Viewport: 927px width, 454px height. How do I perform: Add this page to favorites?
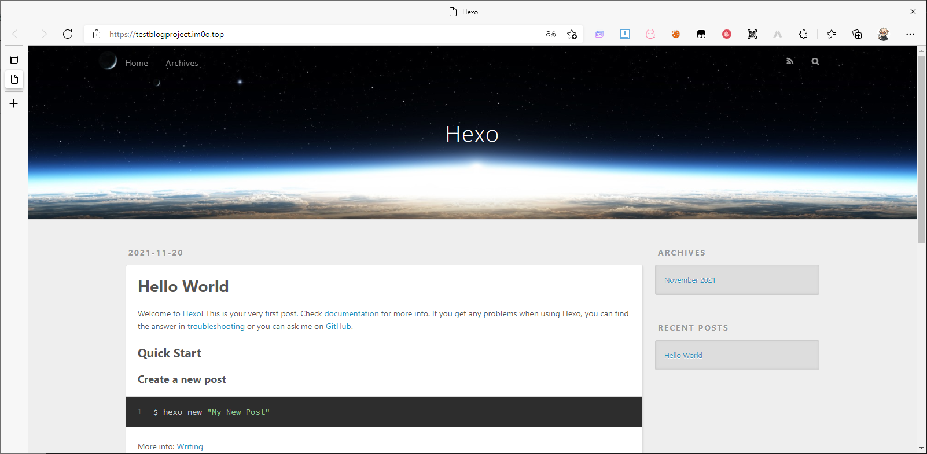click(572, 34)
